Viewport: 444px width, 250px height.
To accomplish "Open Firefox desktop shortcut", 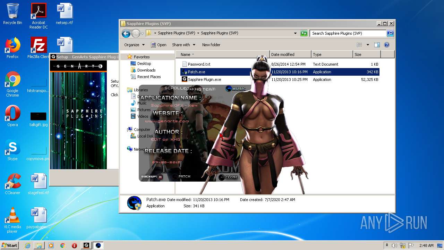I will pyautogui.click(x=12, y=48).
